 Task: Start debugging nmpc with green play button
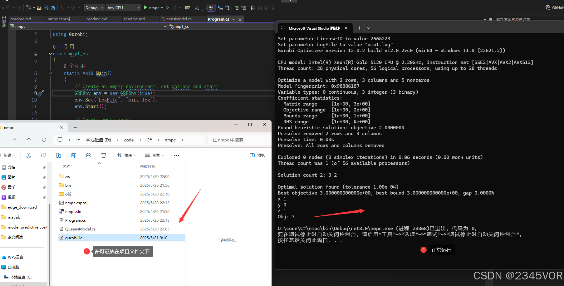145,7
